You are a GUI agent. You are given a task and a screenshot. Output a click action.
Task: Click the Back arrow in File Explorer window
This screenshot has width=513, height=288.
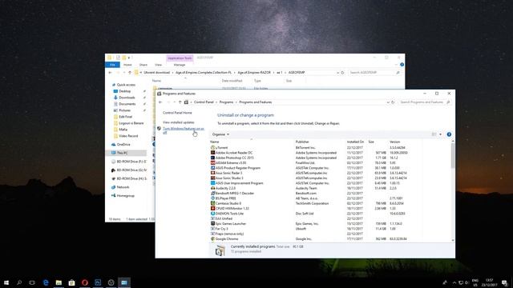(x=110, y=73)
